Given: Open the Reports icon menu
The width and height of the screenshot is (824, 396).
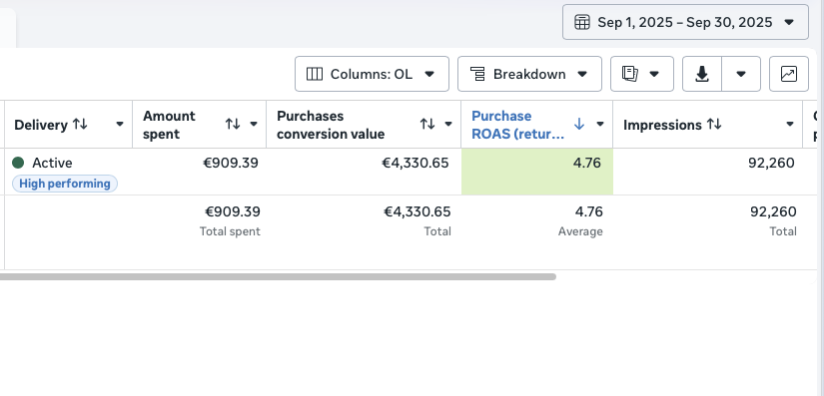Looking at the screenshot, I should pyautogui.click(x=641, y=74).
